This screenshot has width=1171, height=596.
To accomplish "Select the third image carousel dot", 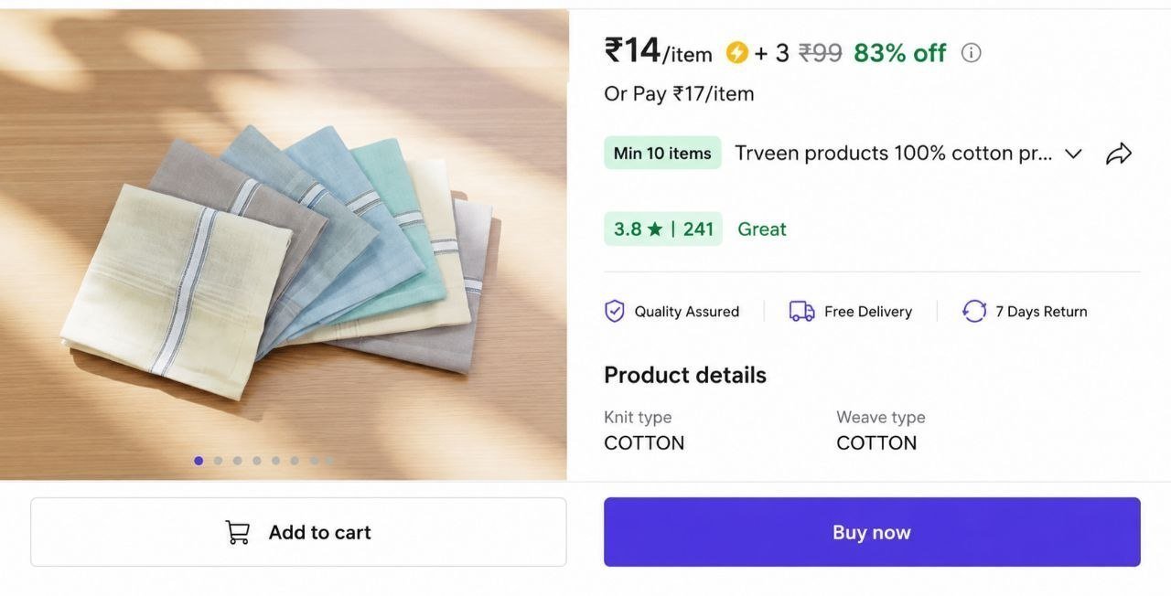I will point(237,461).
